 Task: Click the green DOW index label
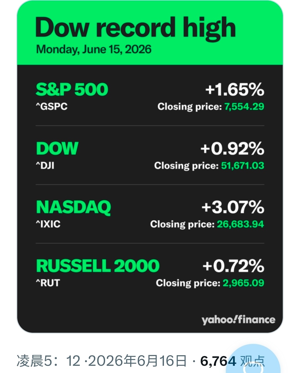(57, 148)
